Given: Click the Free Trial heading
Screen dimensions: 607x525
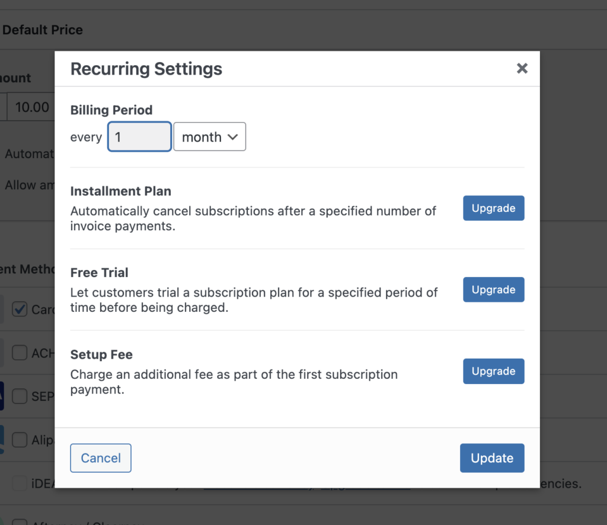Looking at the screenshot, I should click(x=99, y=272).
